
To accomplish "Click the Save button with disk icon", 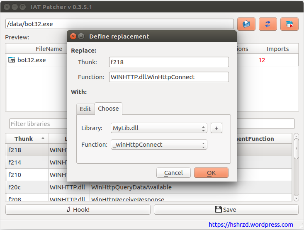I will 226,210.
